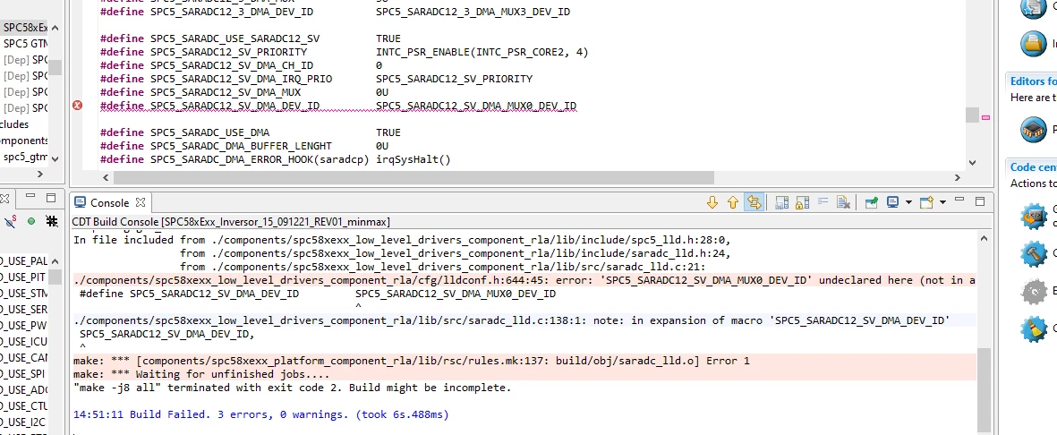The width and height of the screenshot is (1057, 435).
Task: Click Display Selected Console monitor icon
Action: (x=893, y=201)
